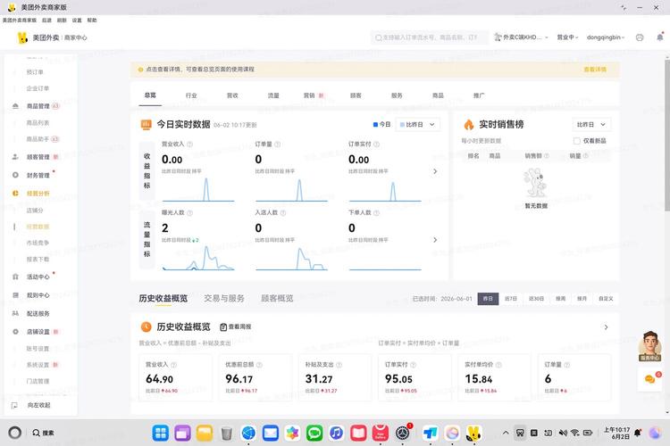This screenshot has height=446, width=670.
Task: Switch to the 营收 tab
Action: pos(232,95)
